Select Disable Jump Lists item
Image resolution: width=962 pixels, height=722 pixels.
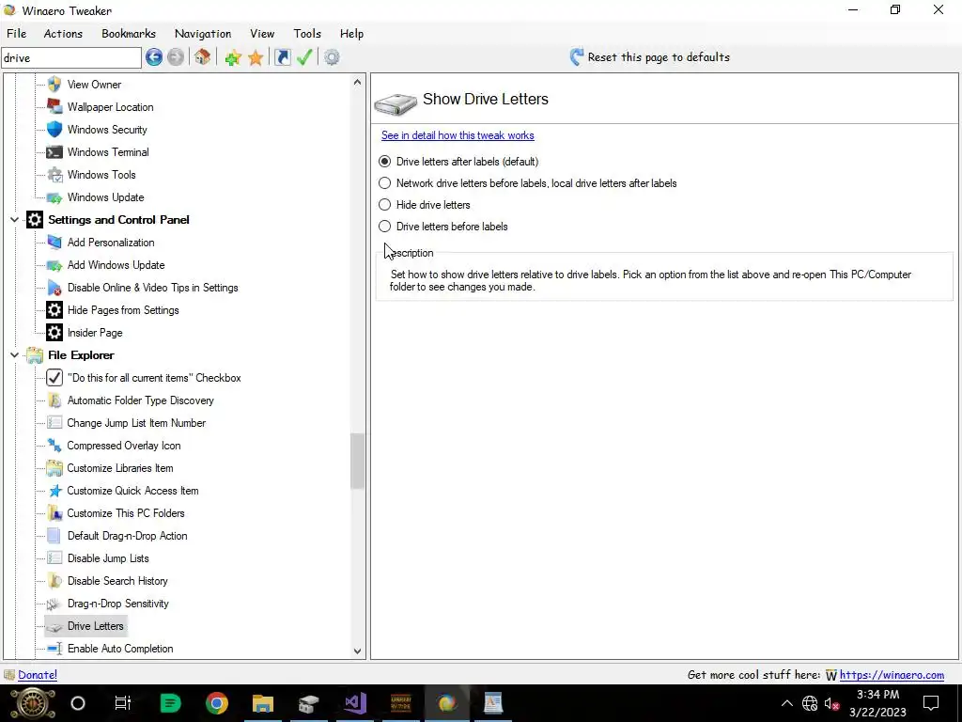(x=109, y=558)
